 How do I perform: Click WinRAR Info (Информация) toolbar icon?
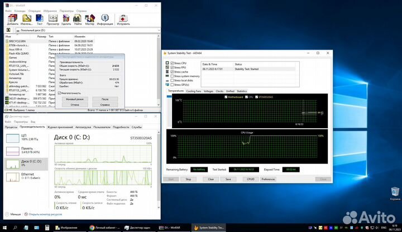coord(105,20)
